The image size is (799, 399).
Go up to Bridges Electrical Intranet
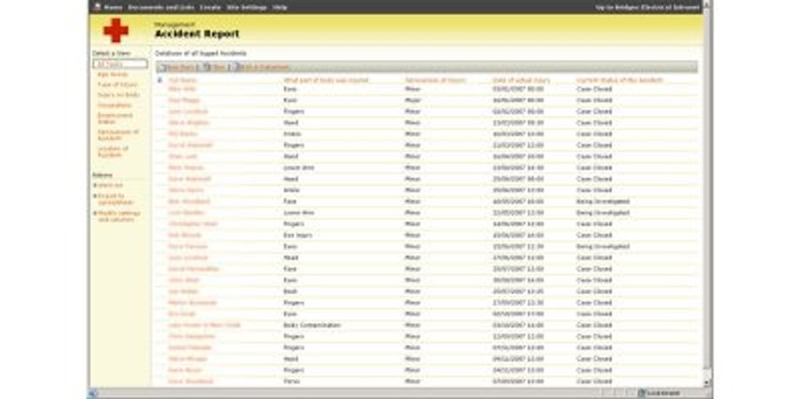click(647, 8)
